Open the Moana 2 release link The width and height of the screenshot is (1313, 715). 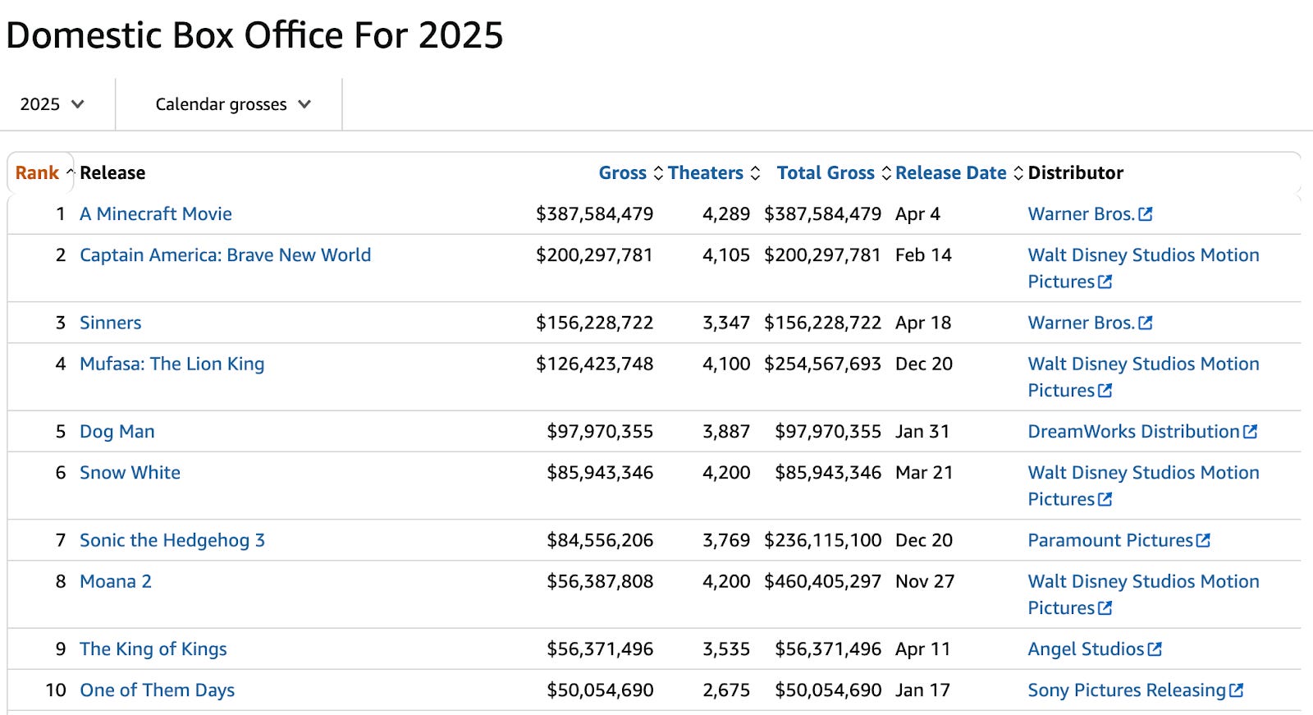116,581
